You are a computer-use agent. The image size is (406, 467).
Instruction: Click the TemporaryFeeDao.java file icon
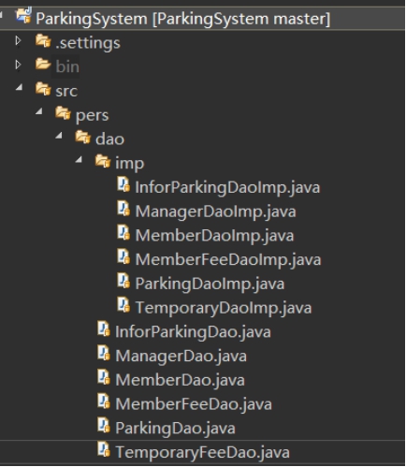pos(104,449)
